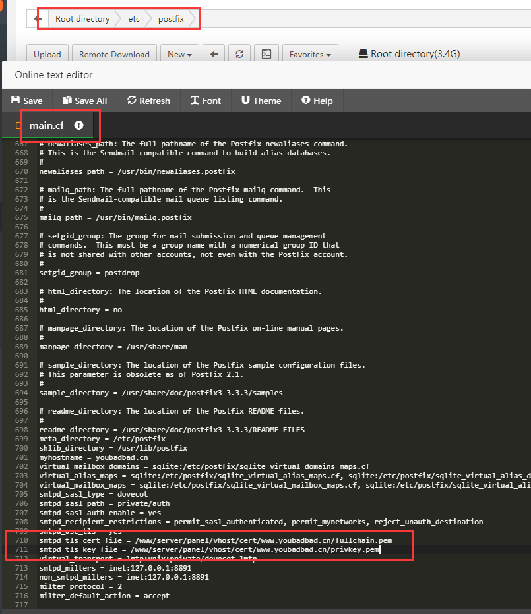Click the smtpd_tls_key_file line
Image resolution: width=531 pixels, height=614 pixels.
click(209, 550)
